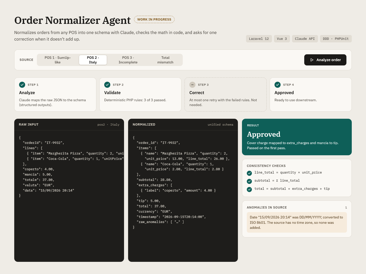Click check icon beside total = subtotal + extra_charges + tip
The width and height of the screenshot is (366, 274).
(249, 190)
